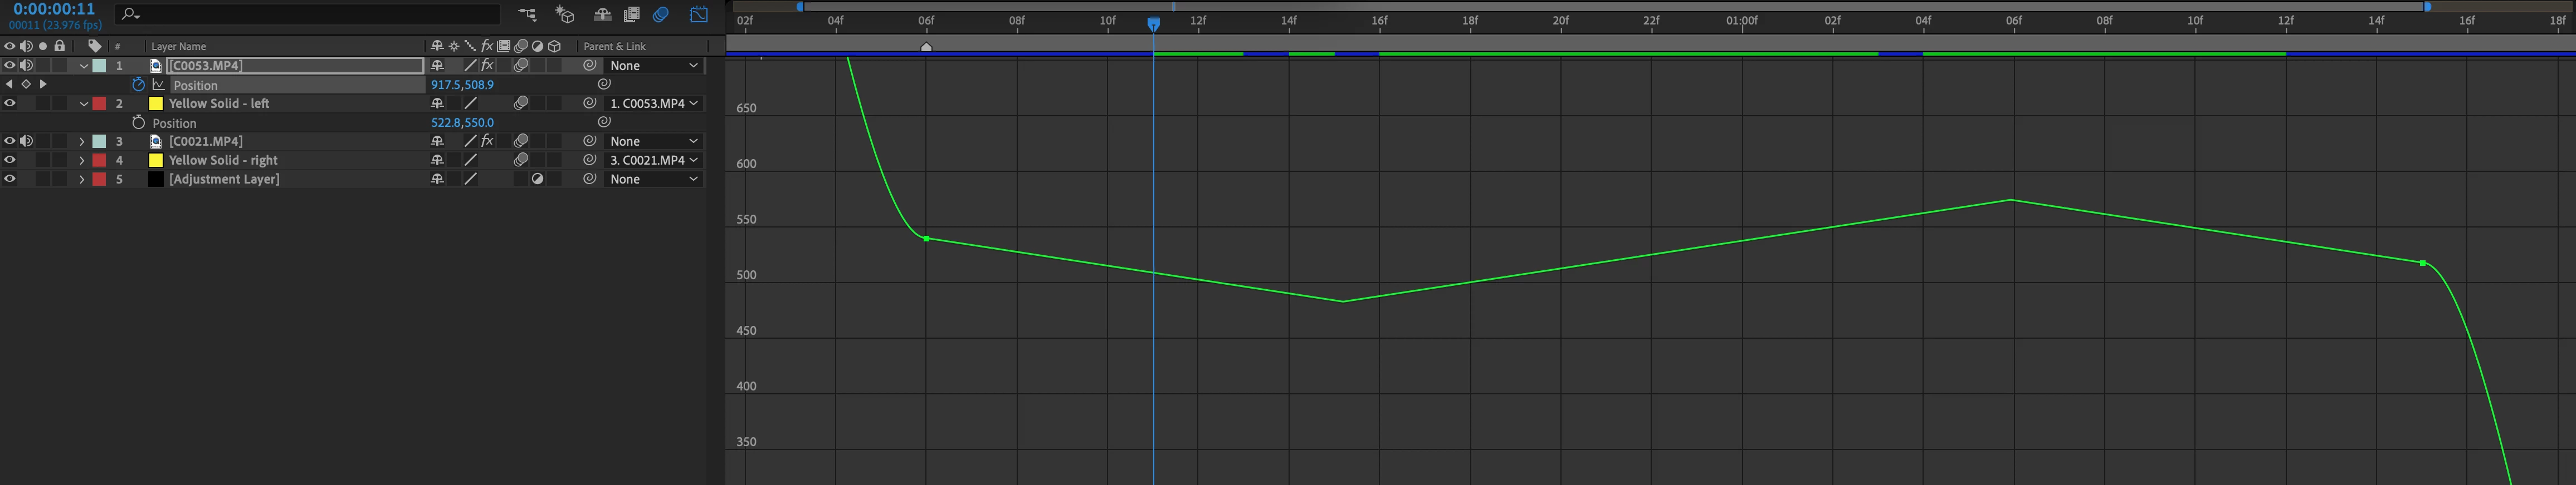The height and width of the screenshot is (485, 2576).
Task: Open parent dropdown showing 3. C0021.MP4
Action: click(653, 160)
